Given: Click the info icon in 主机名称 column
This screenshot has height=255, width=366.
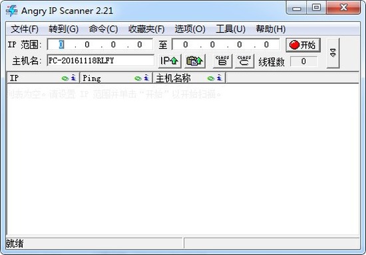Looking at the screenshot, I should click(x=219, y=78).
